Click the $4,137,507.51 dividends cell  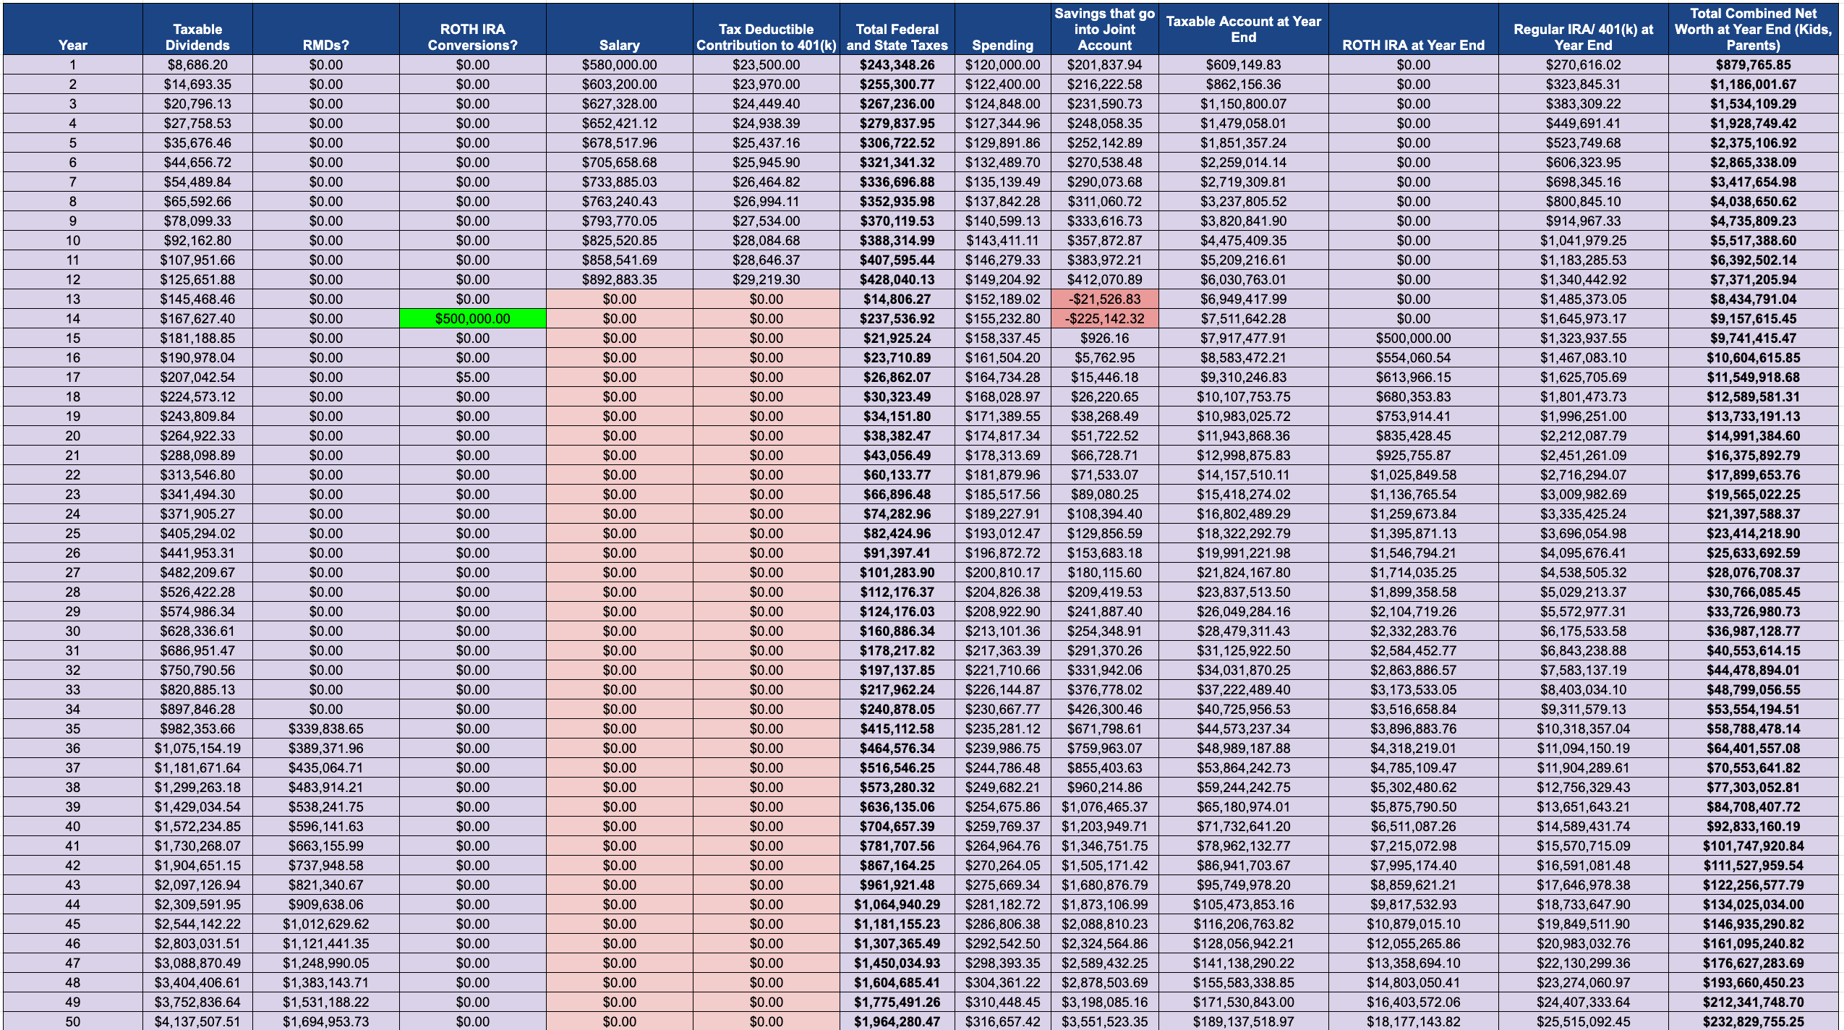click(197, 1021)
